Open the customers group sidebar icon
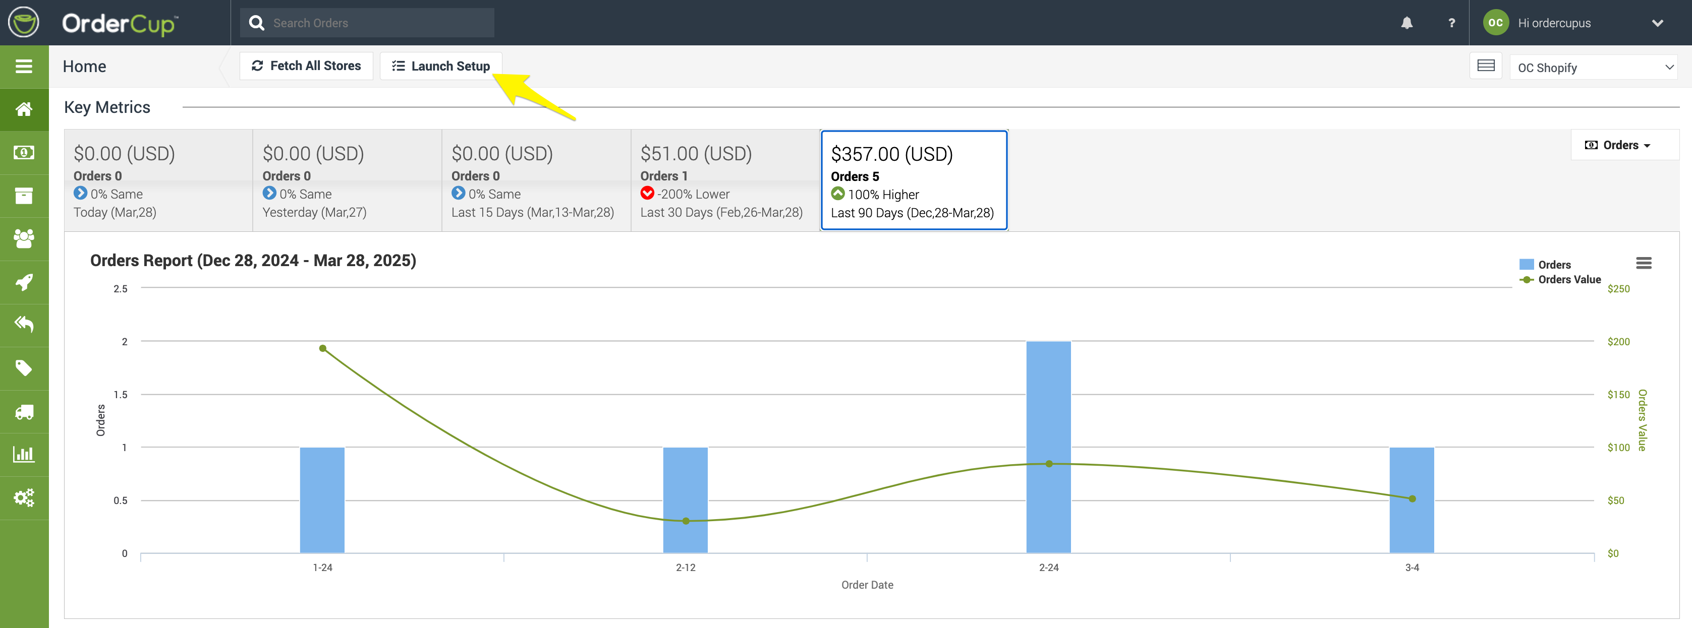The width and height of the screenshot is (1692, 628). coord(24,239)
